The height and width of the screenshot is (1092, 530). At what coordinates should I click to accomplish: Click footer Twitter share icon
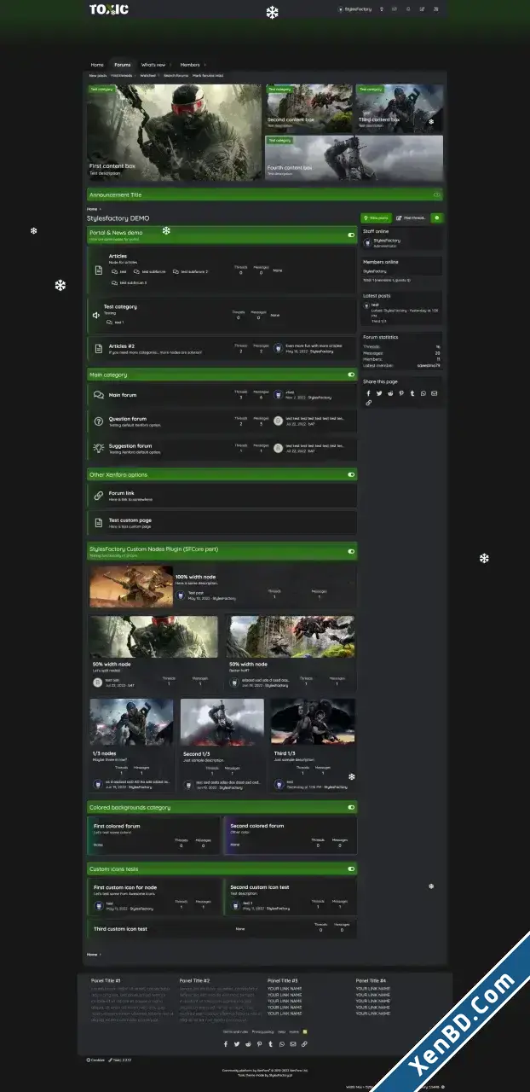pyautogui.click(x=237, y=1043)
